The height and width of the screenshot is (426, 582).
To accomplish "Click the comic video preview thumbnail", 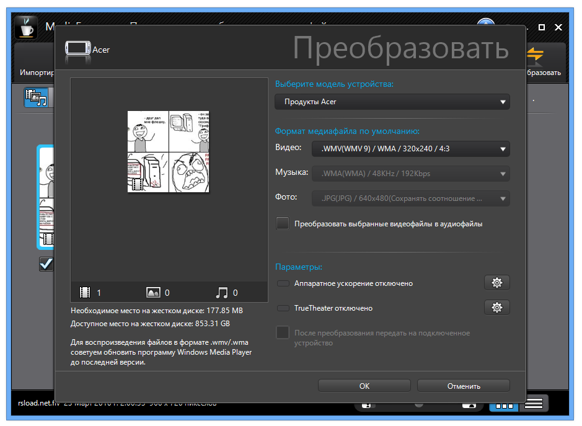I will pyautogui.click(x=168, y=151).
